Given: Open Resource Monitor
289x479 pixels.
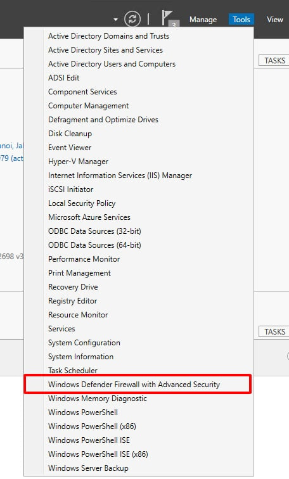Looking at the screenshot, I should click(139, 315).
